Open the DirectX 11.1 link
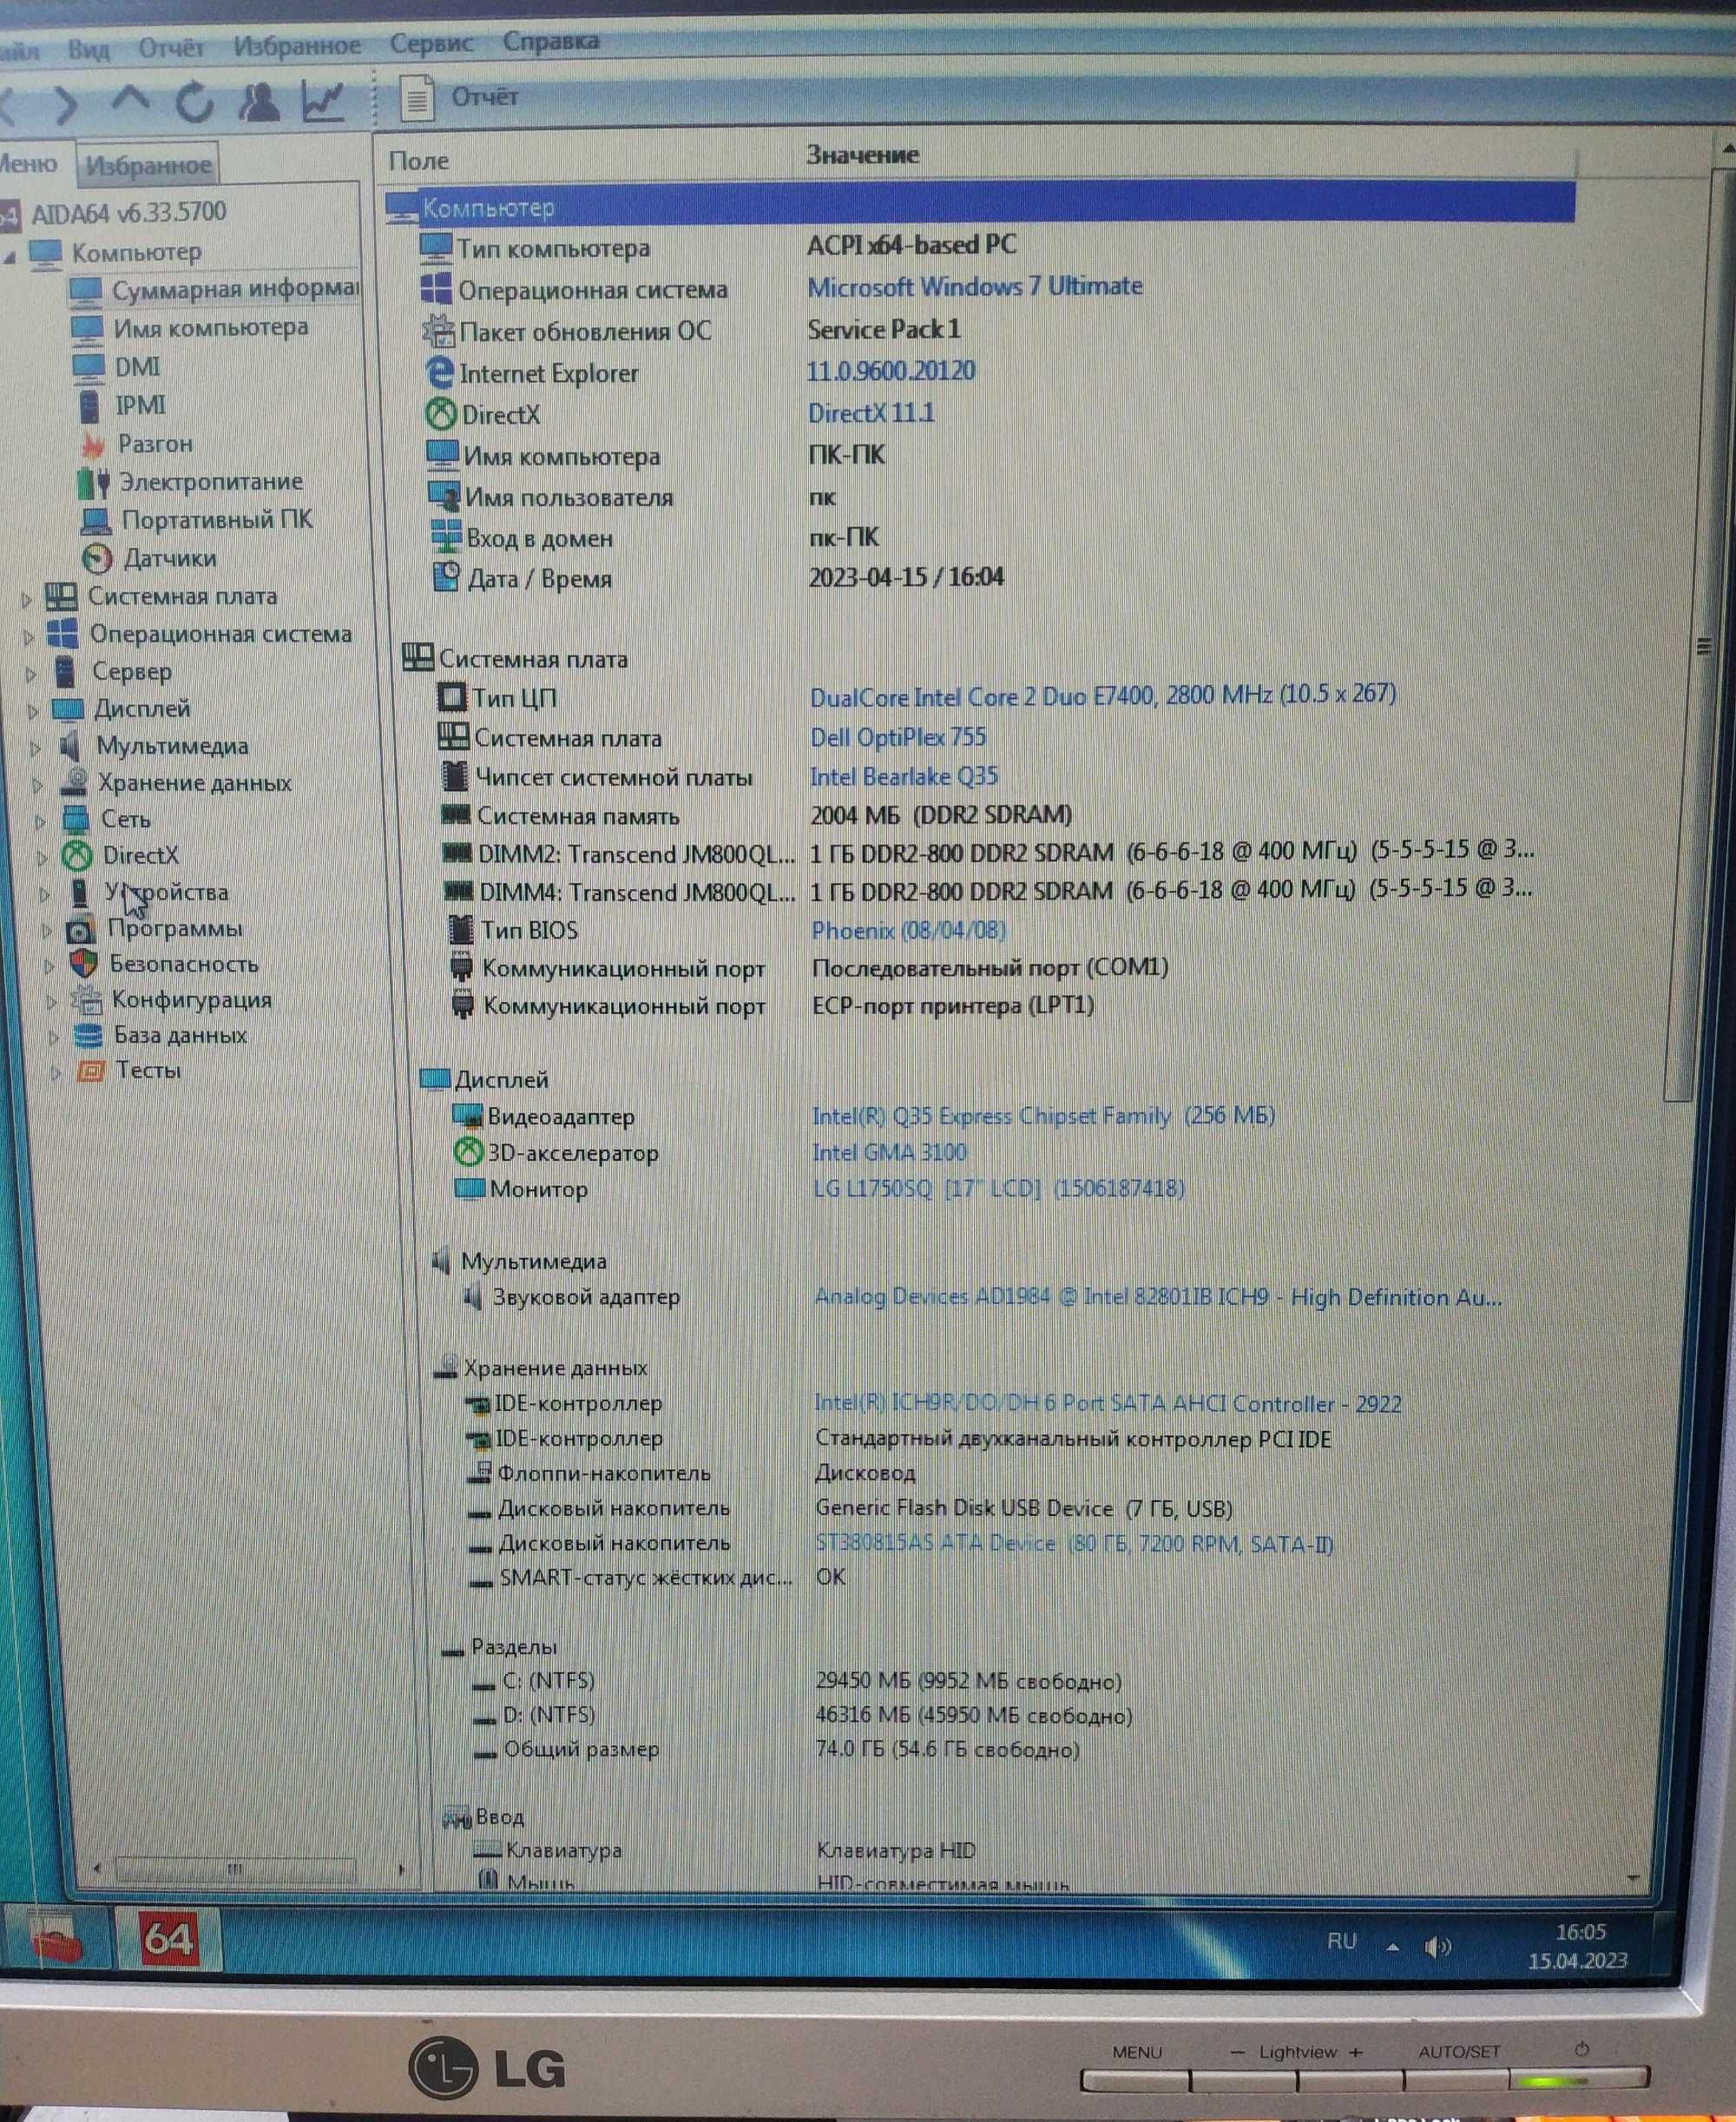 tap(871, 413)
